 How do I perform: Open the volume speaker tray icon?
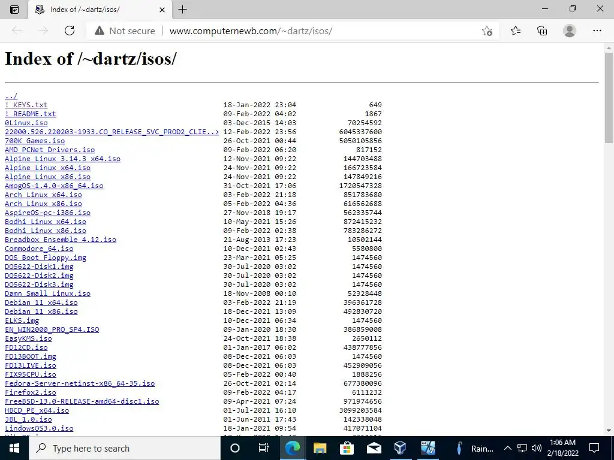click(x=537, y=448)
